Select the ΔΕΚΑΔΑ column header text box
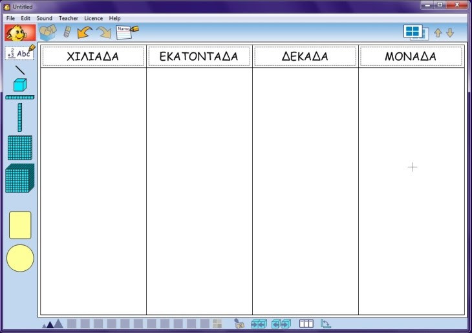This screenshot has width=472, height=333. (305, 56)
